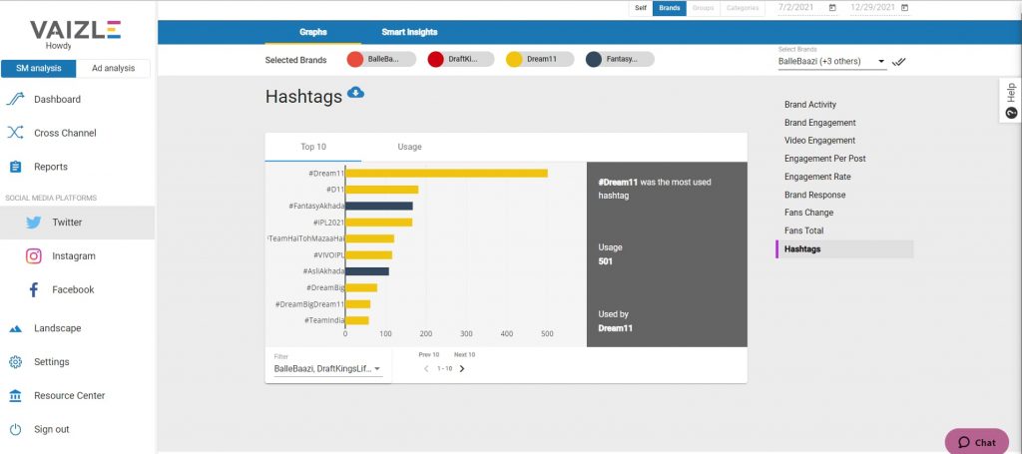Go to next page chevron
Image resolution: width=1022 pixels, height=454 pixels.
[x=462, y=368]
